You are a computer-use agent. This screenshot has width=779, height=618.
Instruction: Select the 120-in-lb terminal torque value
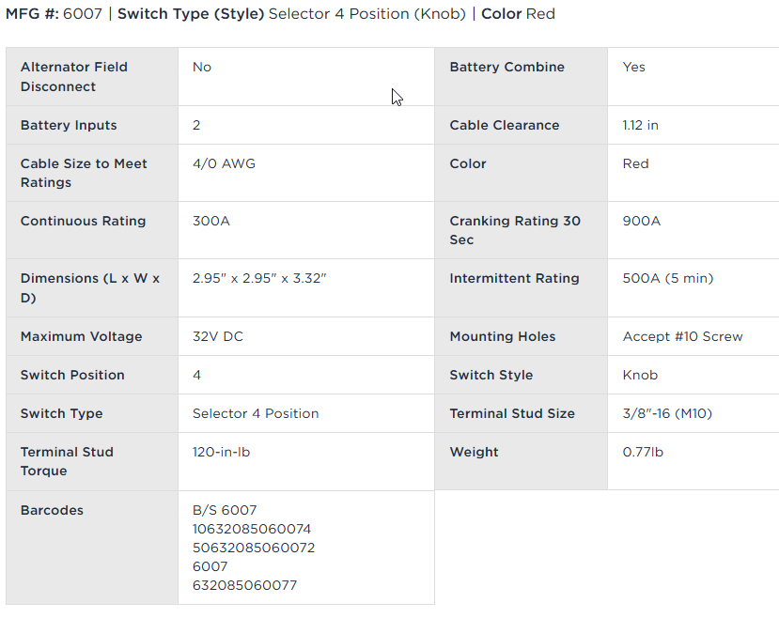click(x=221, y=452)
